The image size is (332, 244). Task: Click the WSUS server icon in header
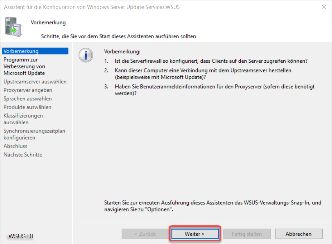tap(14, 27)
